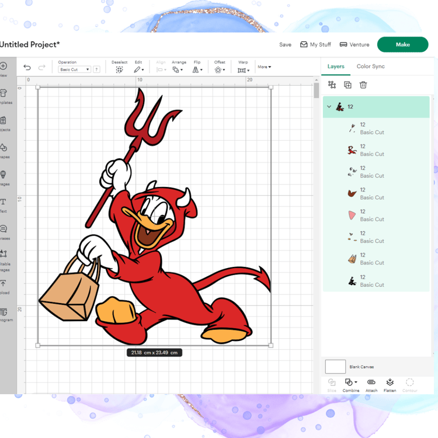Viewport: 438px width, 438px height.
Task: Select the Layers tab
Action: click(336, 67)
